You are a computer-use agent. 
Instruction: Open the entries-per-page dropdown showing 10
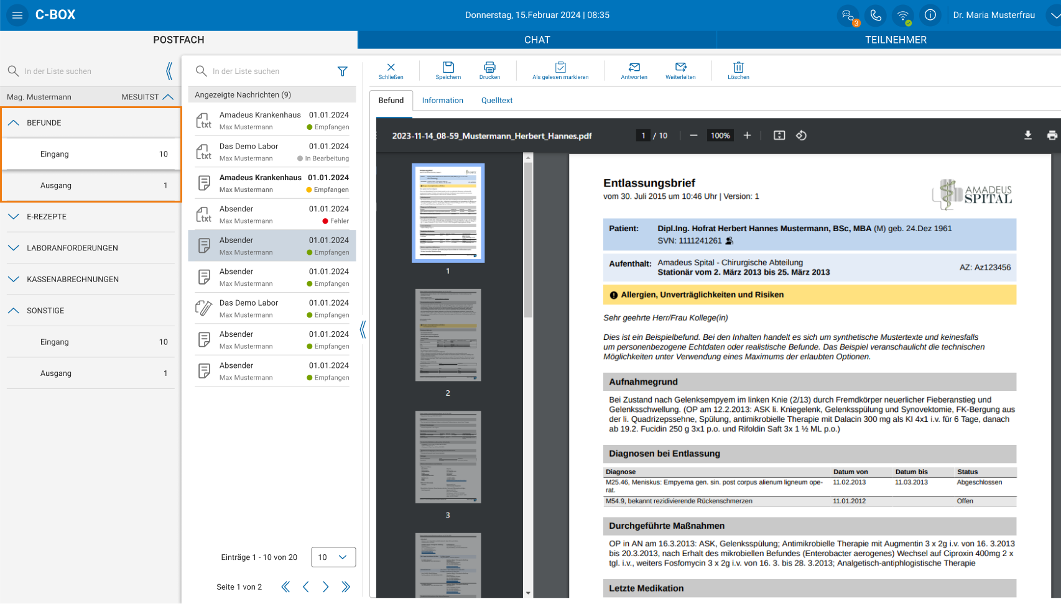click(x=333, y=557)
